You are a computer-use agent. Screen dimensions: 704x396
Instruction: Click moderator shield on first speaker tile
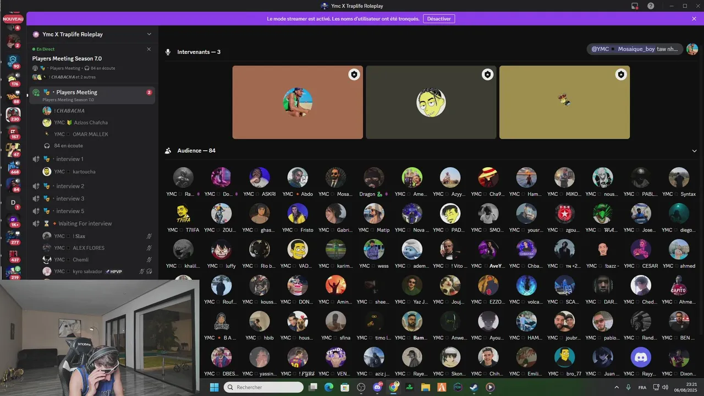coord(354,74)
